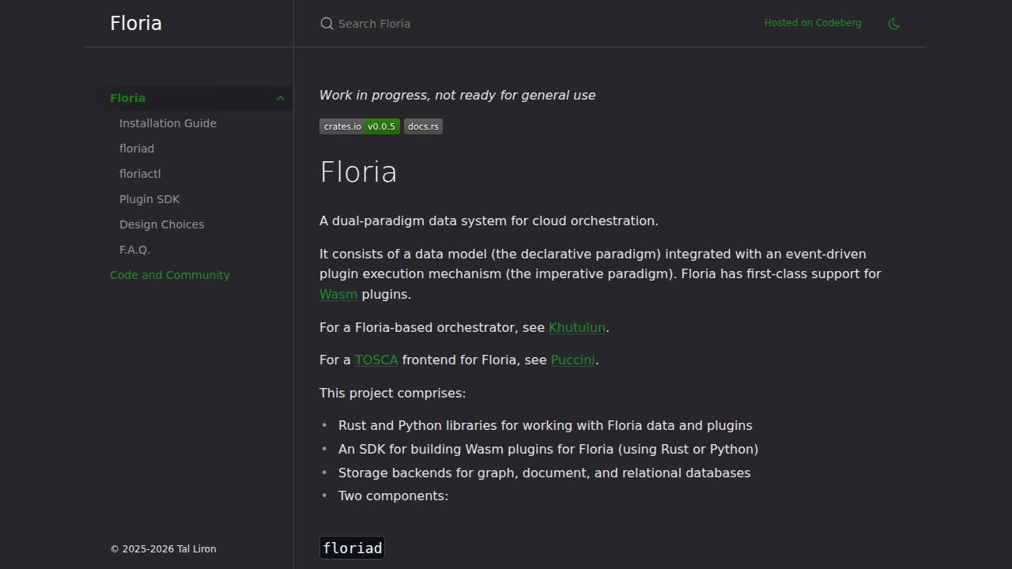Click 'Rust and Python libraries' list item
This screenshot has height=569, width=1012.
(x=546, y=425)
